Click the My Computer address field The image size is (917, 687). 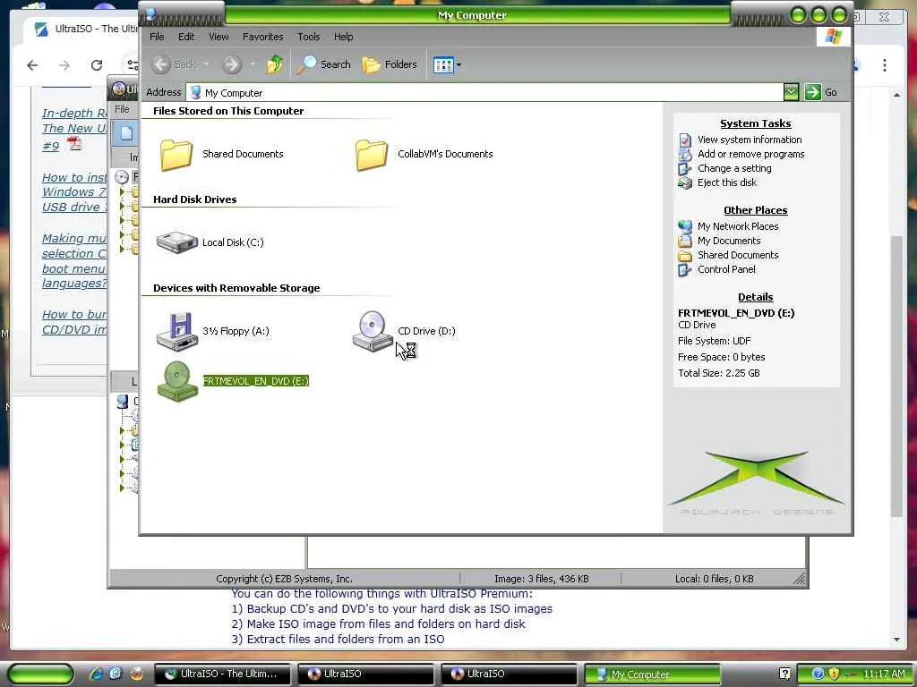484,92
